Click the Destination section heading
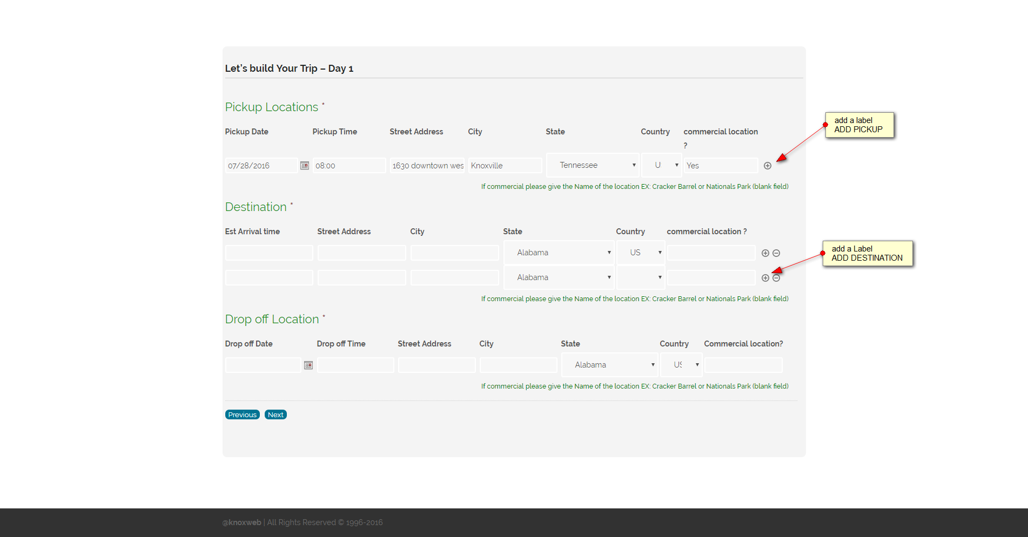 (256, 207)
